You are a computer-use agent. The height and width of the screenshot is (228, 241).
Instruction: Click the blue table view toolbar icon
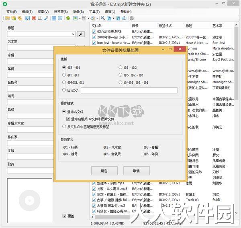[54, 18]
